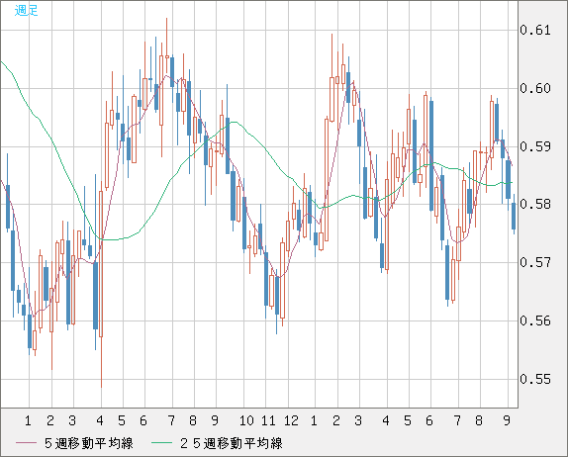
Task: Click the 0.60 price axis label
Action: [535, 88]
